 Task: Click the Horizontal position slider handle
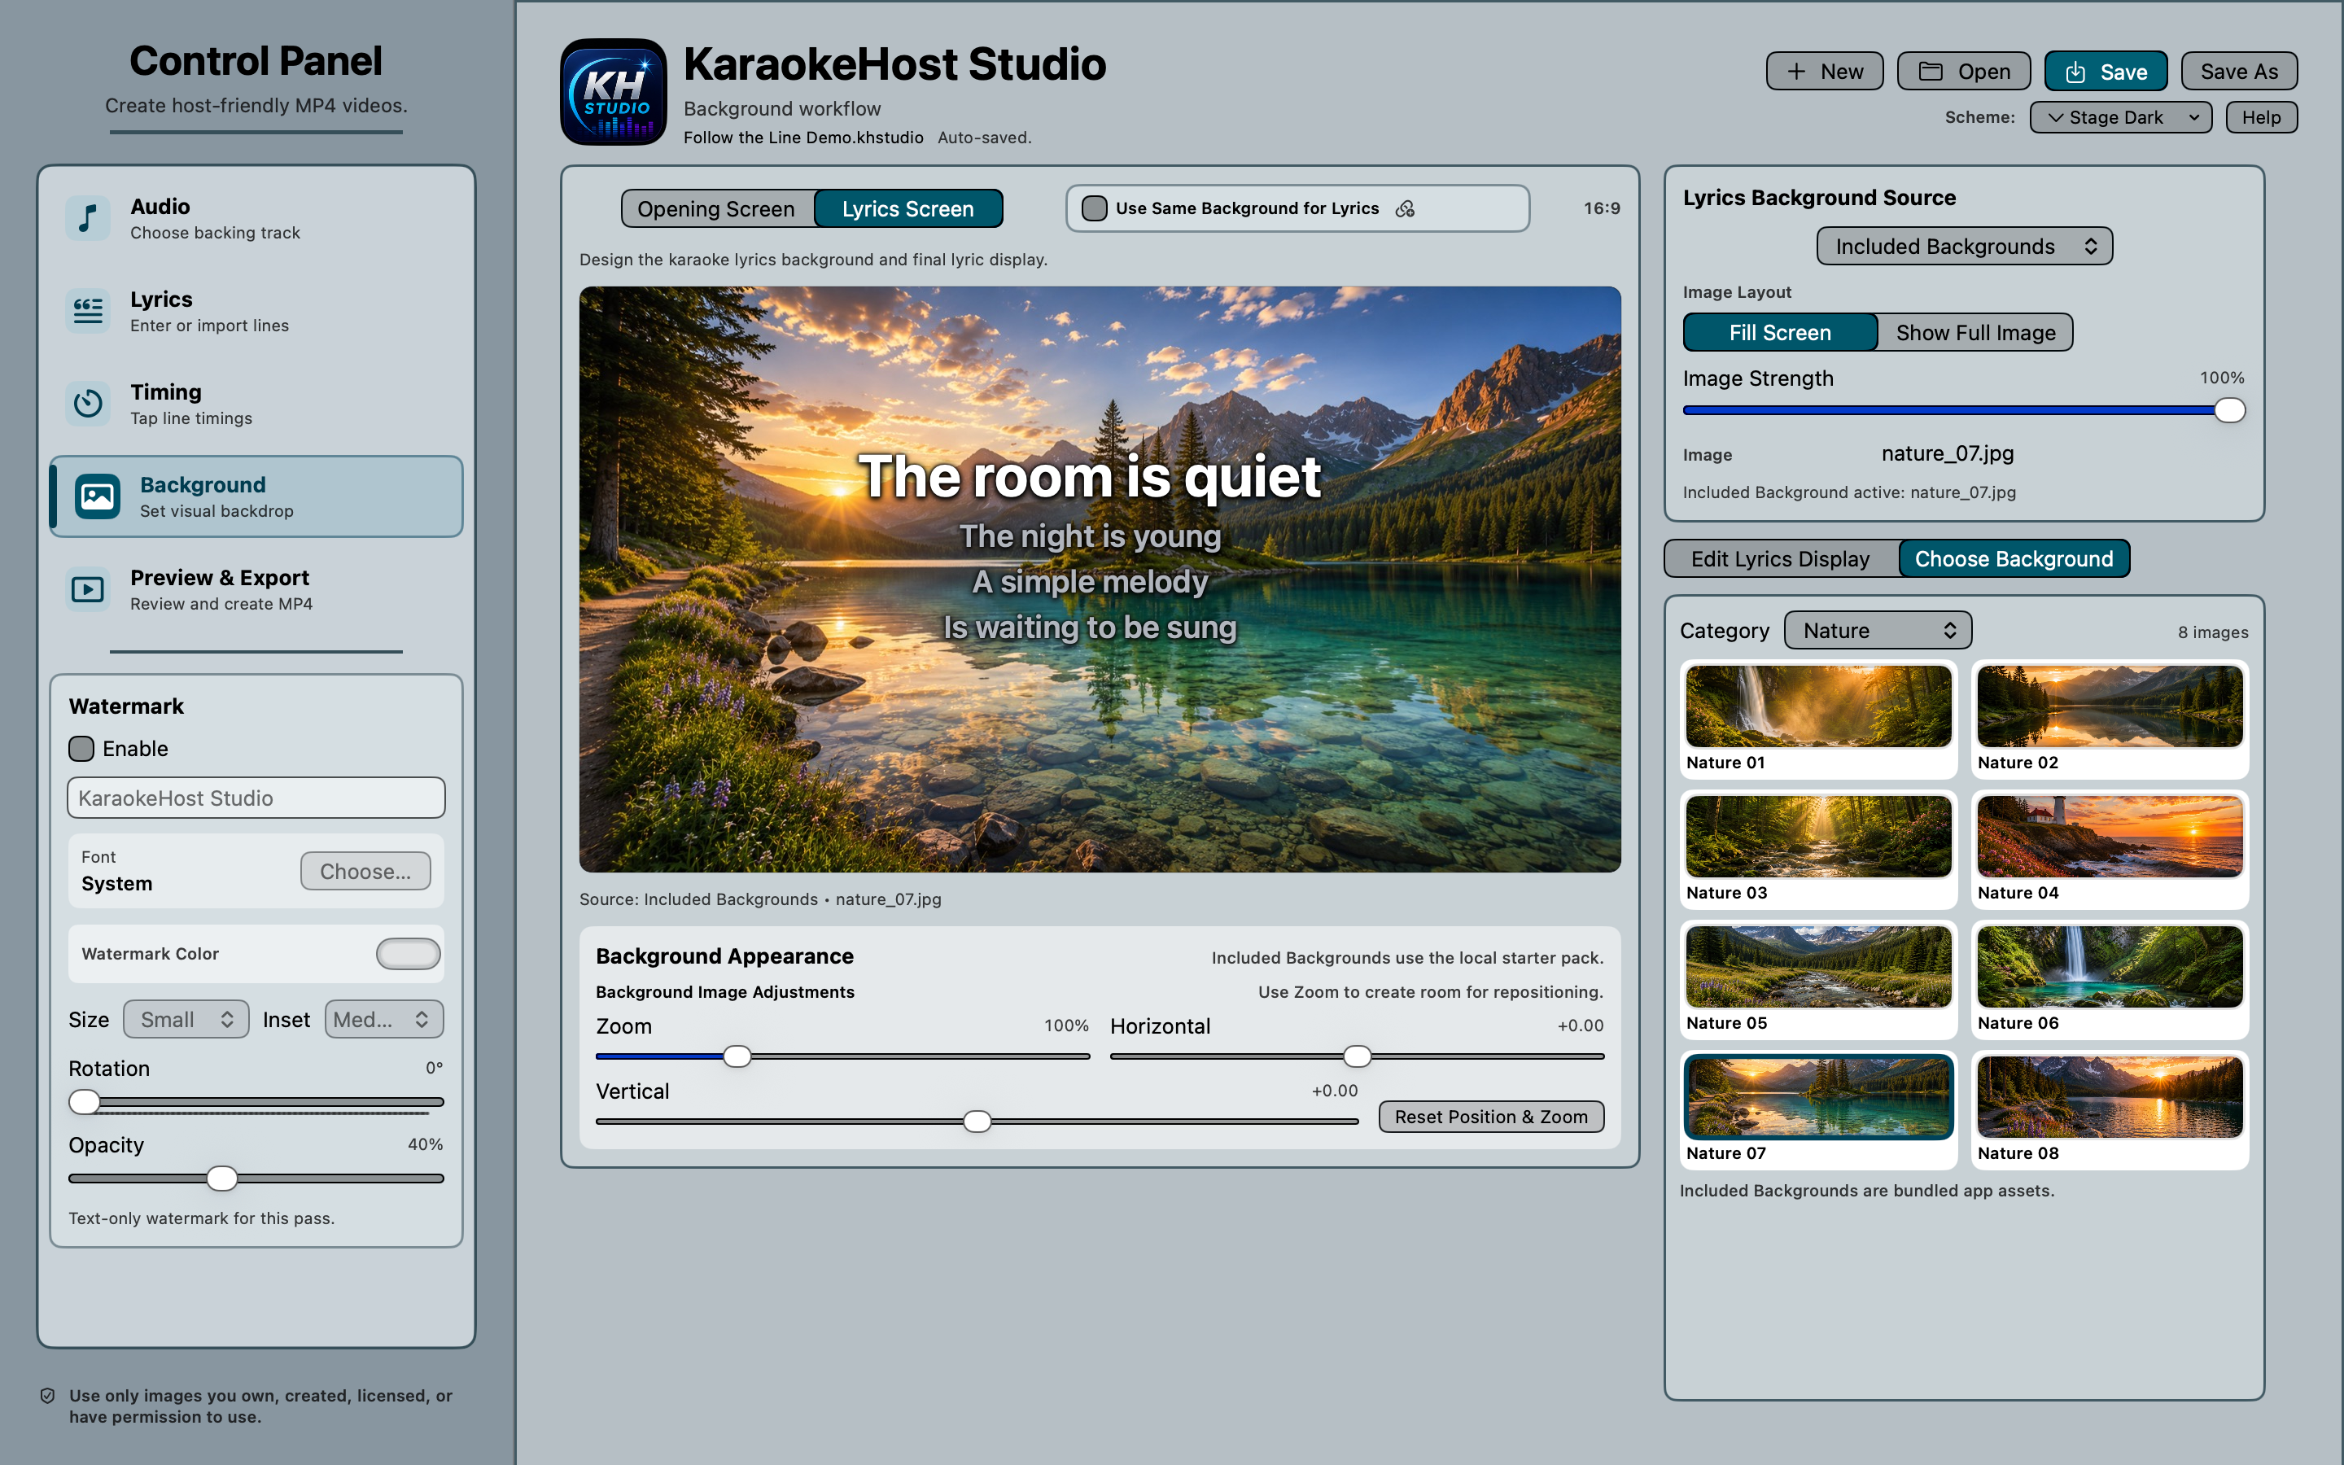pyautogui.click(x=1357, y=1056)
